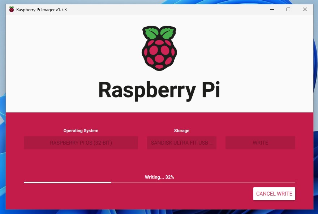Click the Raspberry Pi Imager title bar icon

click(x=12, y=9)
